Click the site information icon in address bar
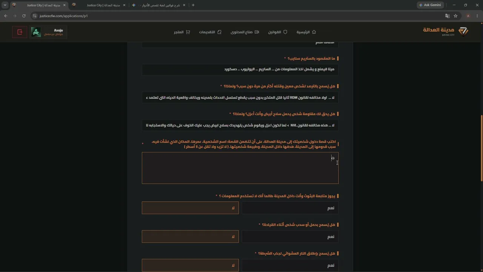This screenshot has height=272, width=483. 35,16
